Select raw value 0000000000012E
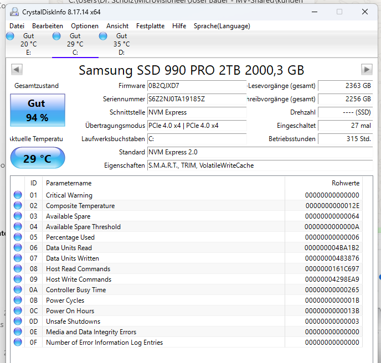381x363 pixels. 332,206
